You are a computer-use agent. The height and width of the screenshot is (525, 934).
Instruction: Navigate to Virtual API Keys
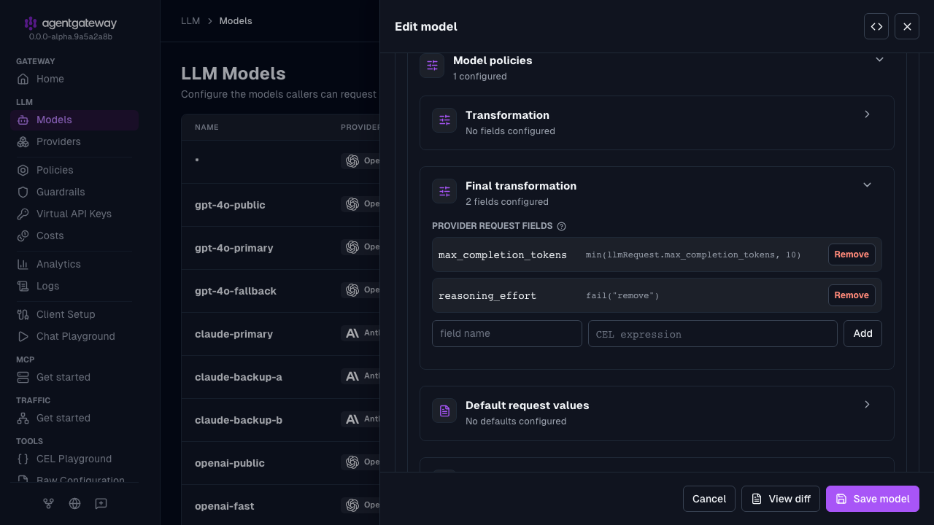[x=74, y=214]
